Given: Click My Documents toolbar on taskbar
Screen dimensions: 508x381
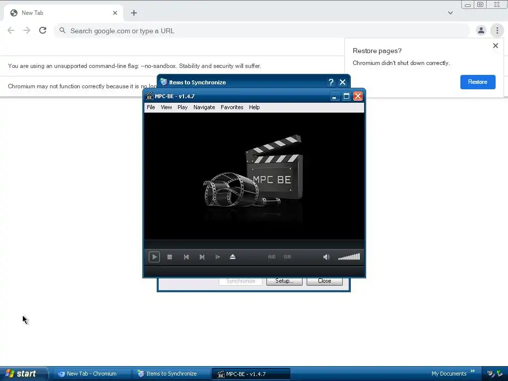Looking at the screenshot, I should point(448,374).
